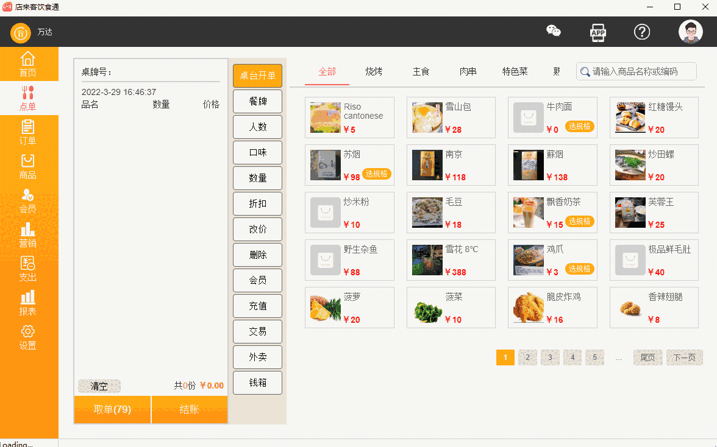Select the 点单 ordering icon in sidebar
The image size is (717, 447).
(x=29, y=97)
